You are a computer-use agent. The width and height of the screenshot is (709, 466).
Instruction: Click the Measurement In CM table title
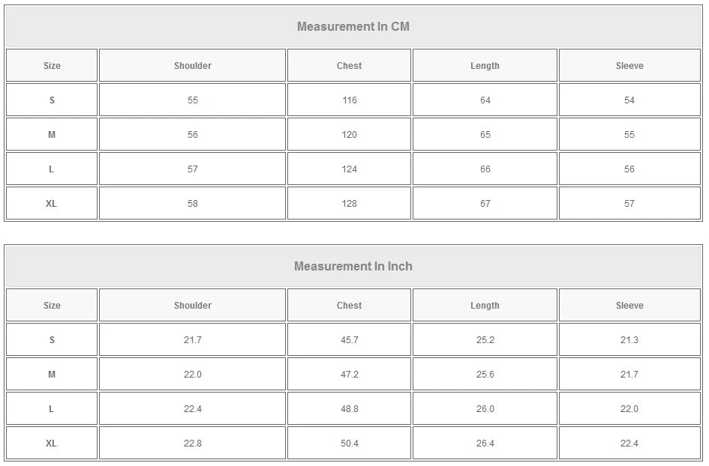click(x=353, y=27)
